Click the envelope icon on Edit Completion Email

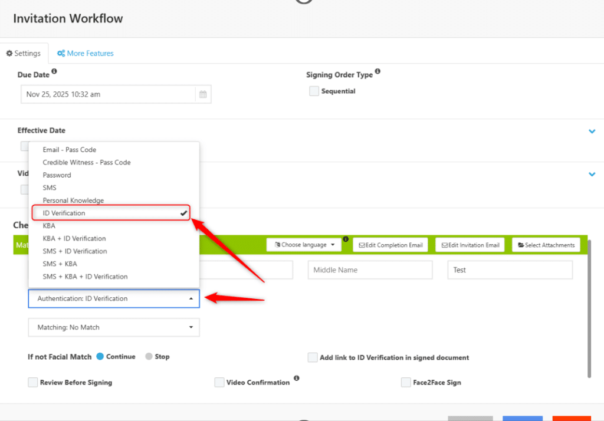pyautogui.click(x=362, y=244)
